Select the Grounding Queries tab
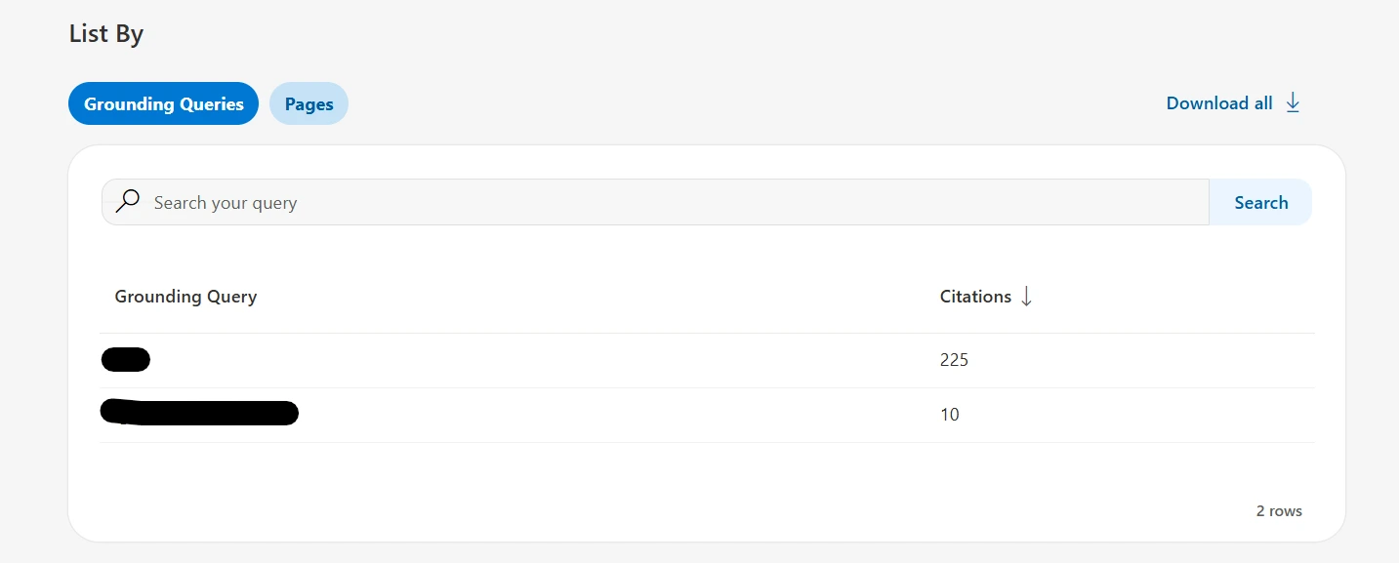 click(163, 104)
